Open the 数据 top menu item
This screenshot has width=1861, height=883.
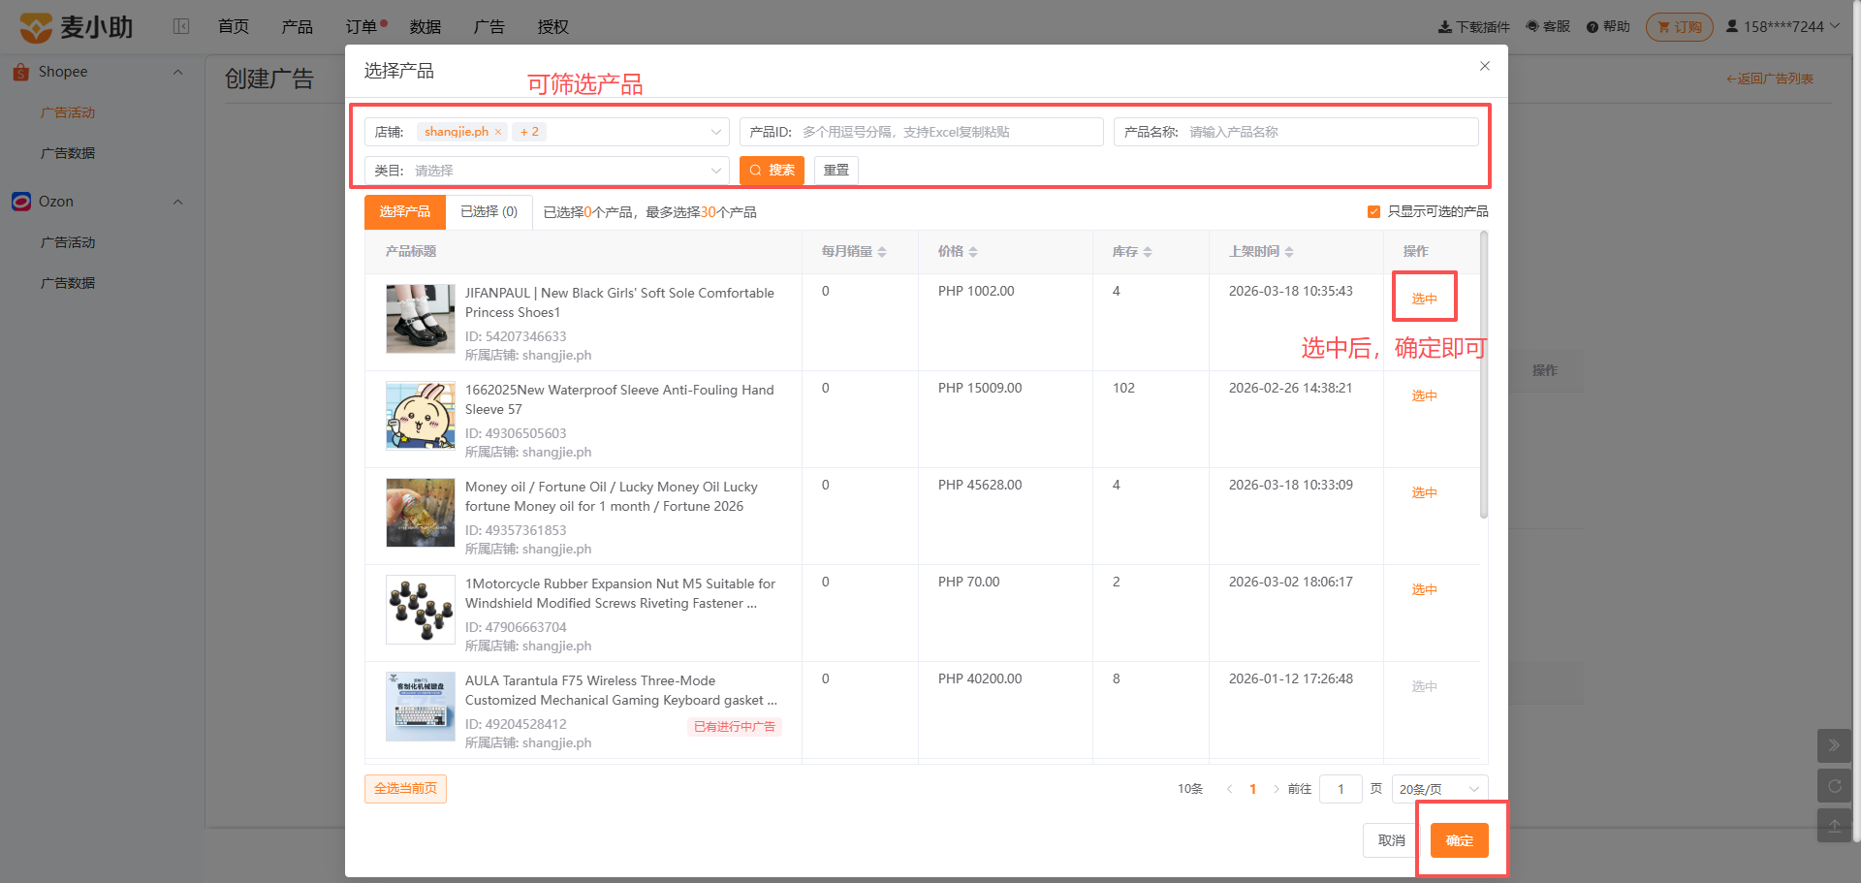coord(426,27)
